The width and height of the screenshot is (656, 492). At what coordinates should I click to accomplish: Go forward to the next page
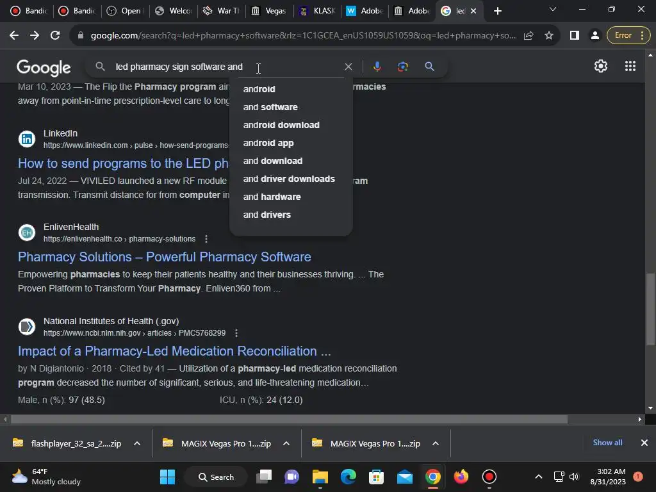tap(35, 36)
